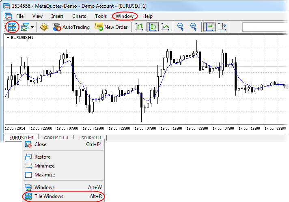Choose Restore in the context menu
The image size is (289, 202).
pos(63,157)
